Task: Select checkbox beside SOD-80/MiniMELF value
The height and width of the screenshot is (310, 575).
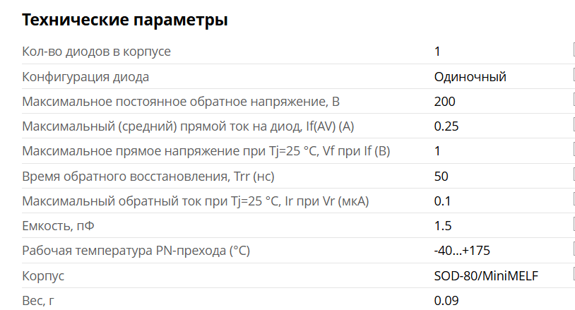Action: 573,275
